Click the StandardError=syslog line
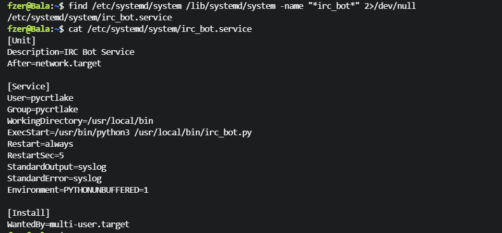 [x=54, y=178]
